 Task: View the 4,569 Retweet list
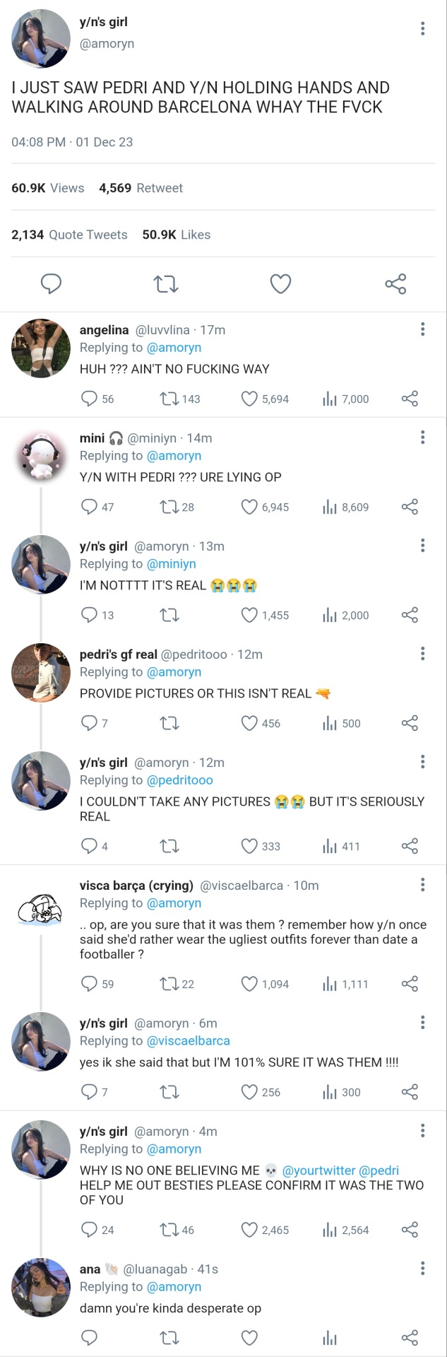141,188
